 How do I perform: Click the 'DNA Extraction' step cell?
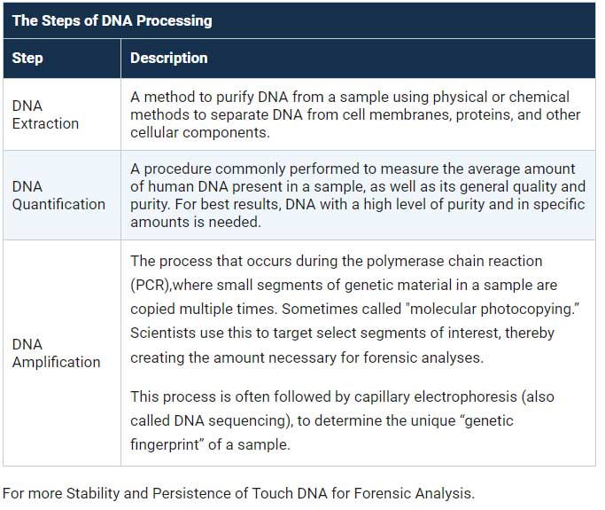pyautogui.click(x=62, y=114)
